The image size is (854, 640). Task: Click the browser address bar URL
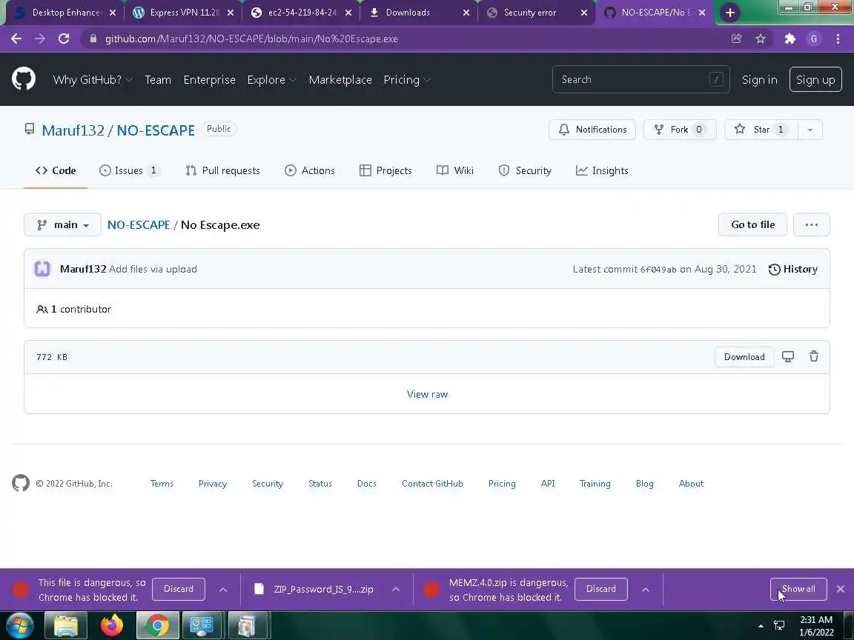point(251,39)
